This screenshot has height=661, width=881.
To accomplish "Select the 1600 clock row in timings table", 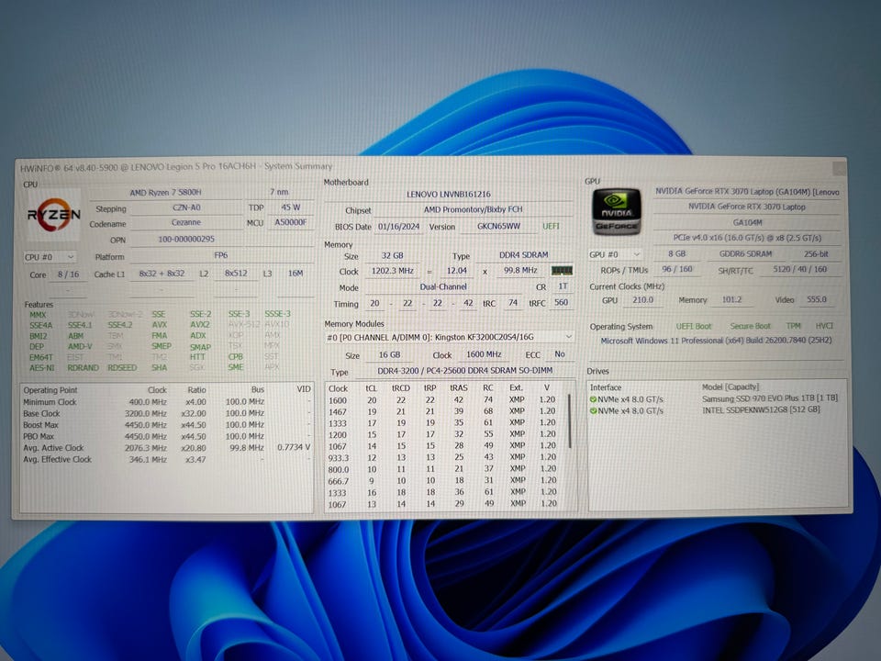I will click(x=442, y=400).
